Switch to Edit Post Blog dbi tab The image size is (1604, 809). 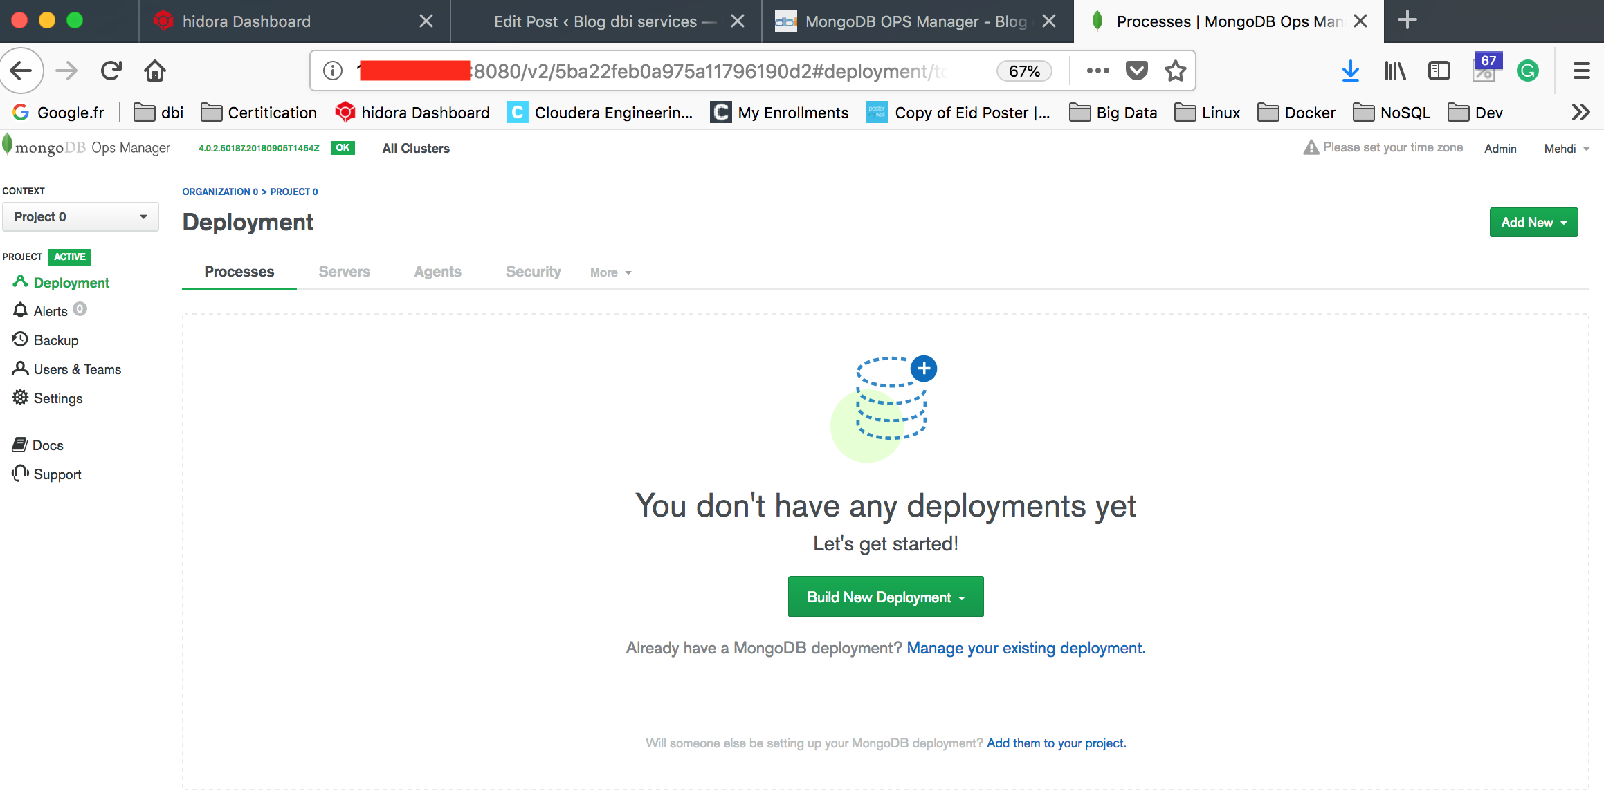605,21
